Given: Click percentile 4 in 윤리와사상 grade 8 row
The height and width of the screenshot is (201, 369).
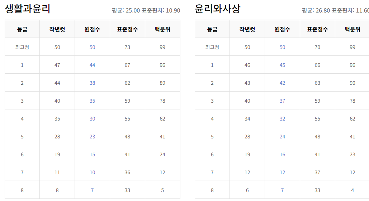Looking at the screenshot, I should (x=352, y=190).
